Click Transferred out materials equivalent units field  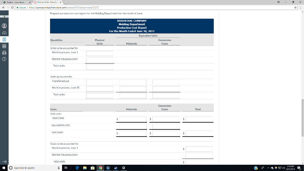click(x=133, y=82)
